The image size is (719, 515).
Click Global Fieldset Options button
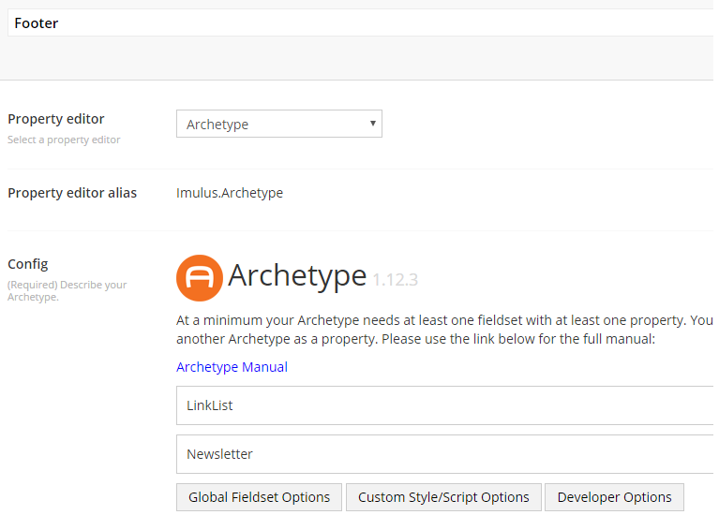click(259, 497)
